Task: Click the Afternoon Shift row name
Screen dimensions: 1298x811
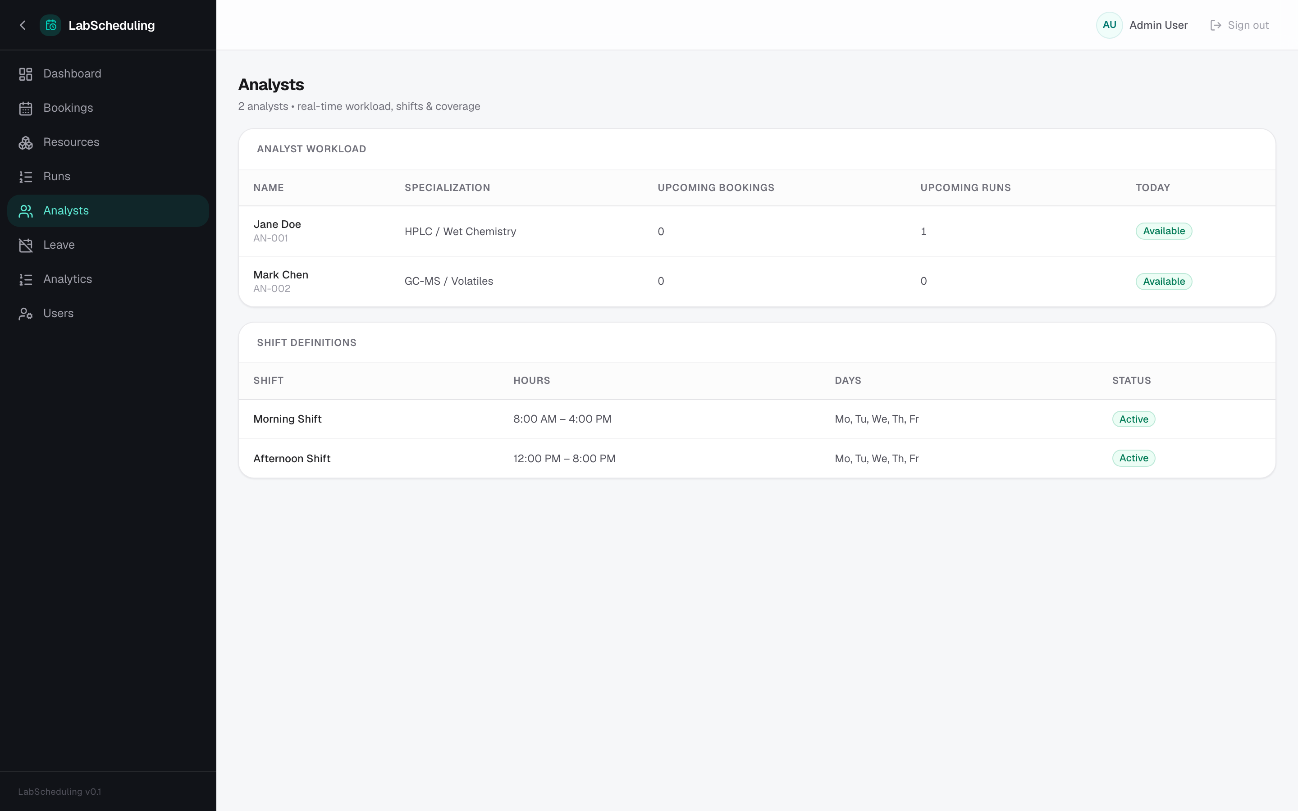Action: tap(291, 459)
